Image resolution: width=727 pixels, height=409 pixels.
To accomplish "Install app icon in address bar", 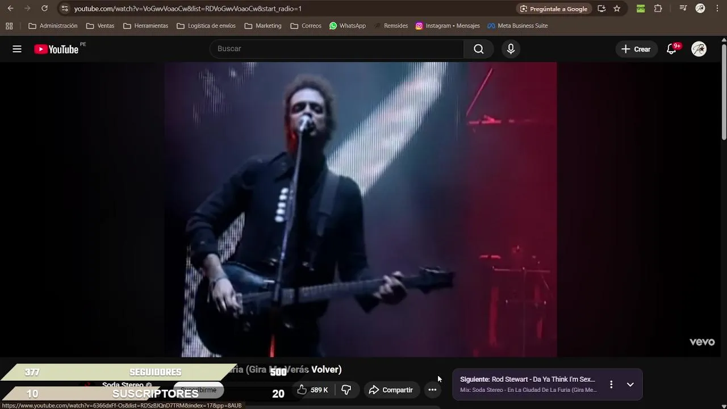I will (x=601, y=9).
